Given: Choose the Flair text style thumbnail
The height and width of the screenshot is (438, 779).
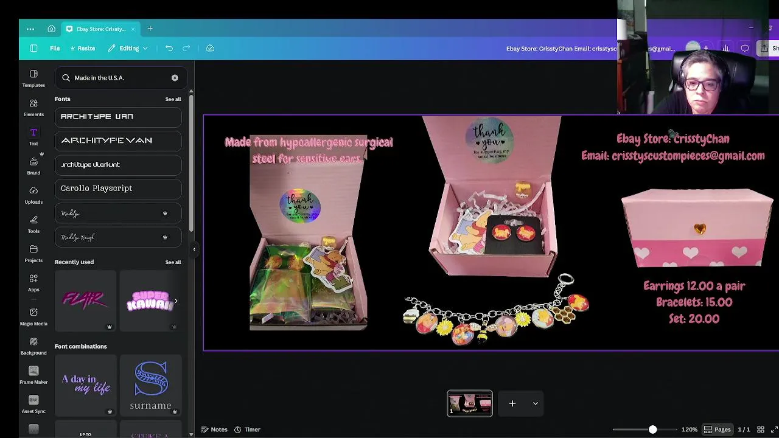Looking at the screenshot, I should coord(85,301).
